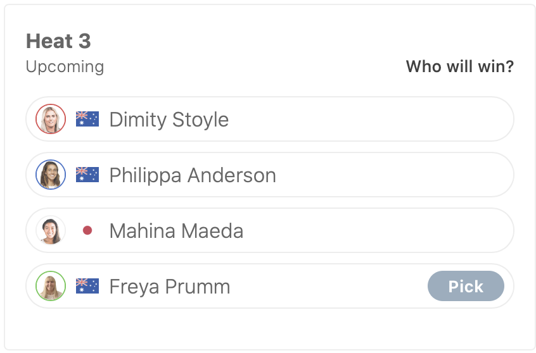536x353 pixels.
Task: Click empty right side of Mahina Maeda's row
Action: [x=393, y=230]
